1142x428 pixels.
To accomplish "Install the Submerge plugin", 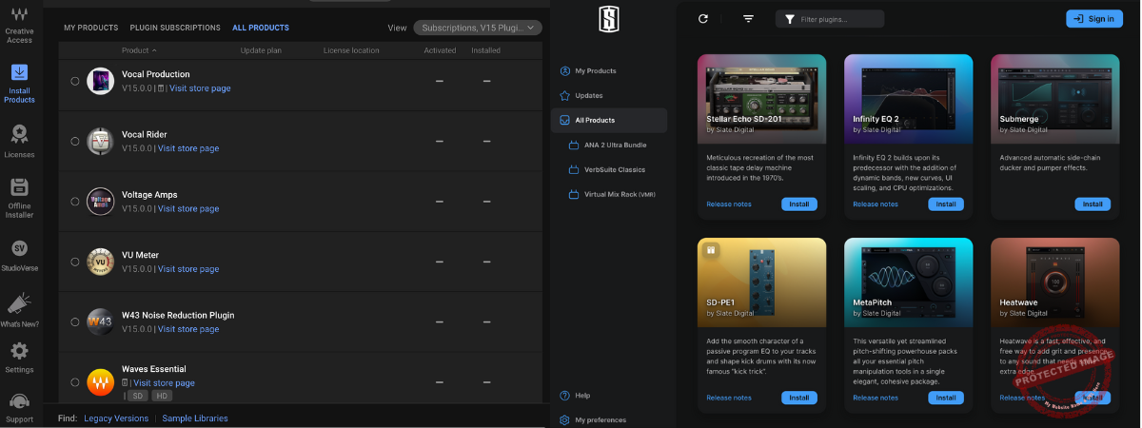I will pos(1092,204).
